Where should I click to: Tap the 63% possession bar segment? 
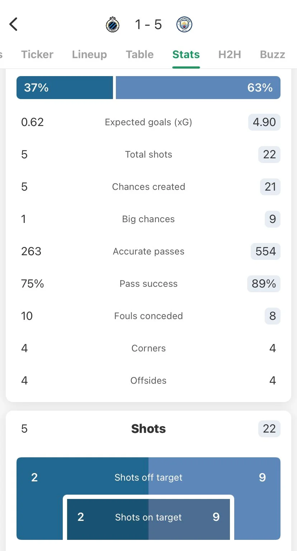(x=198, y=88)
